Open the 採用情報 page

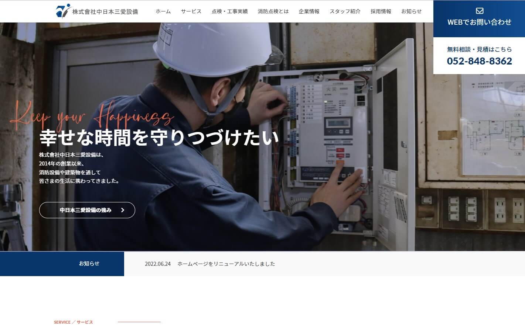pyautogui.click(x=381, y=11)
